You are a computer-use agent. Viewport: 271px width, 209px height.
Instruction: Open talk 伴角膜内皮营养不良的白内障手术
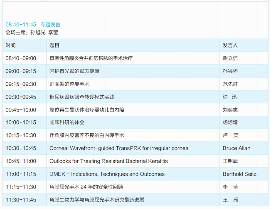point(86,135)
